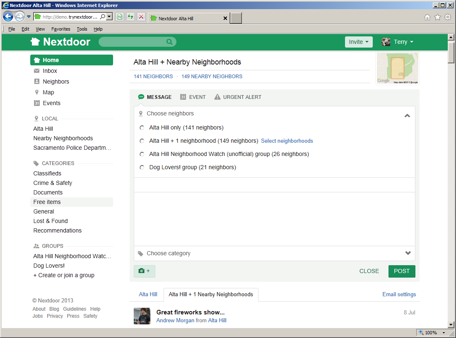Click the Nextdoor house logo
Screen dimensions: 456x338
click(x=35, y=42)
